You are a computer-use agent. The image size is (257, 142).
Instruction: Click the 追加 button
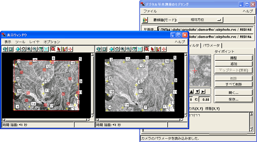(x=234, y=64)
